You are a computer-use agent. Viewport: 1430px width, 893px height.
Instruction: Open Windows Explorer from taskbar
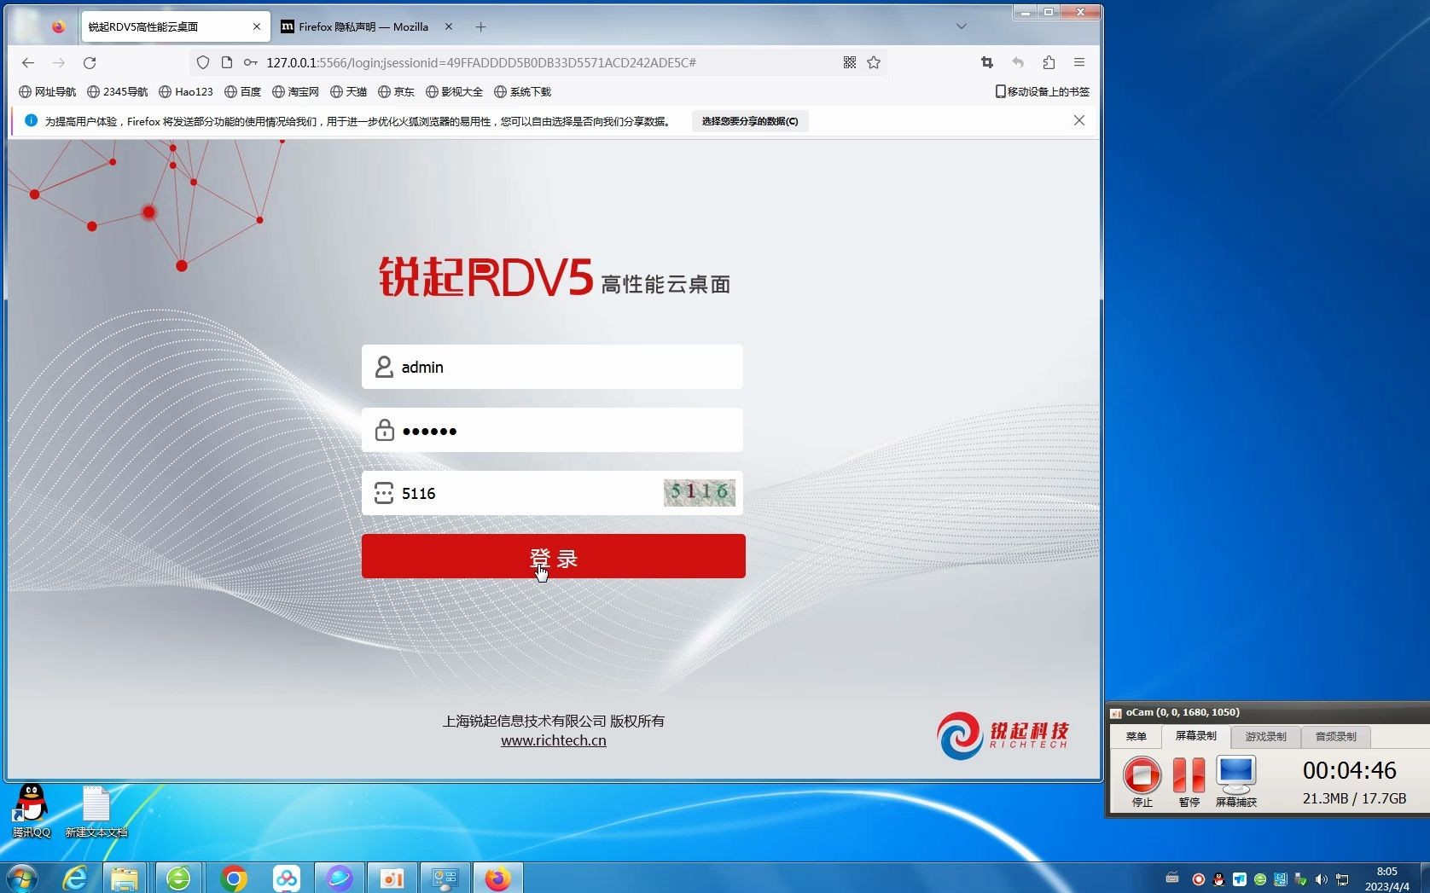click(x=125, y=878)
